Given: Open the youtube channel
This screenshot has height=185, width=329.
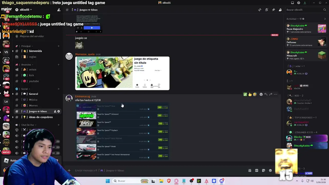Looking at the screenshot, I should click(x=38, y=81).
